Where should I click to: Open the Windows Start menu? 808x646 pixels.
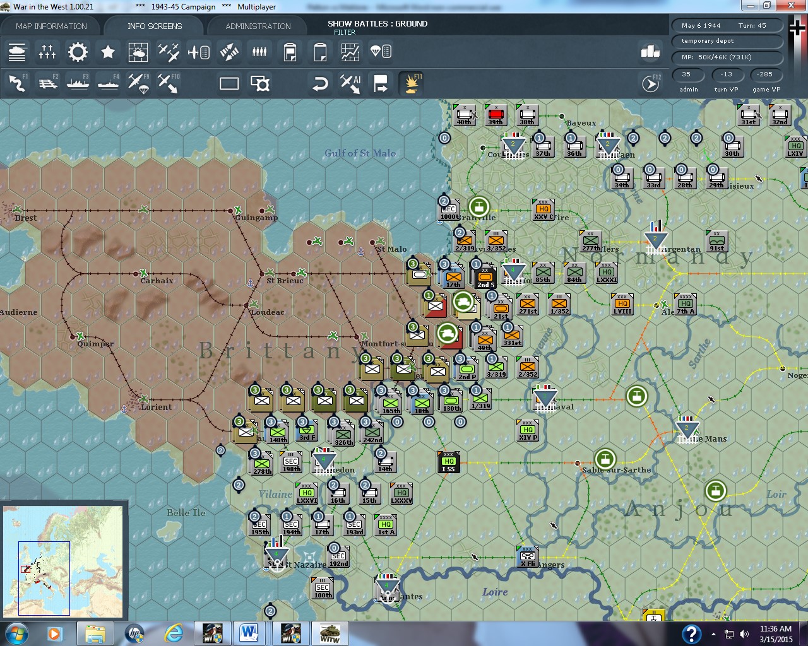click(x=16, y=633)
